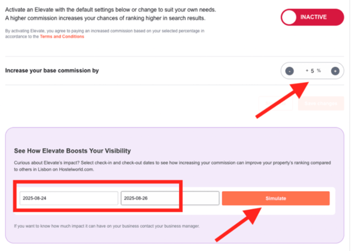Viewport: 351px width, 251px height.
Task: Decrease commission with the minus button
Action: click(x=290, y=71)
